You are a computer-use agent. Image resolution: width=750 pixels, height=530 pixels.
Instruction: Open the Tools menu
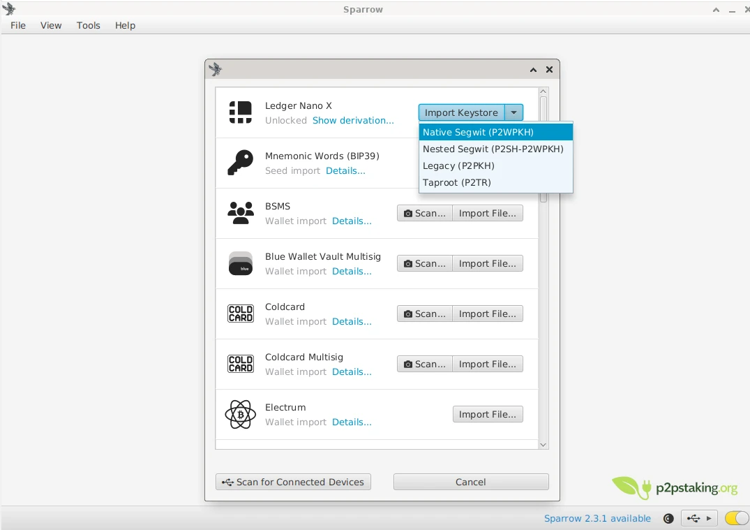[88, 25]
